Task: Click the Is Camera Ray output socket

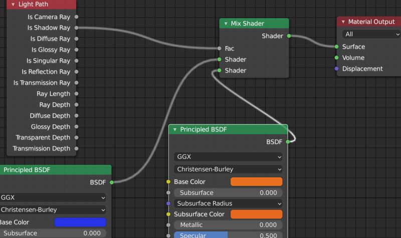Action: pyautogui.click(x=76, y=17)
